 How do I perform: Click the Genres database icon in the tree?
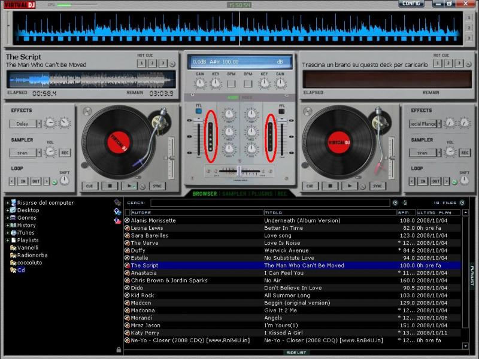coord(13,218)
